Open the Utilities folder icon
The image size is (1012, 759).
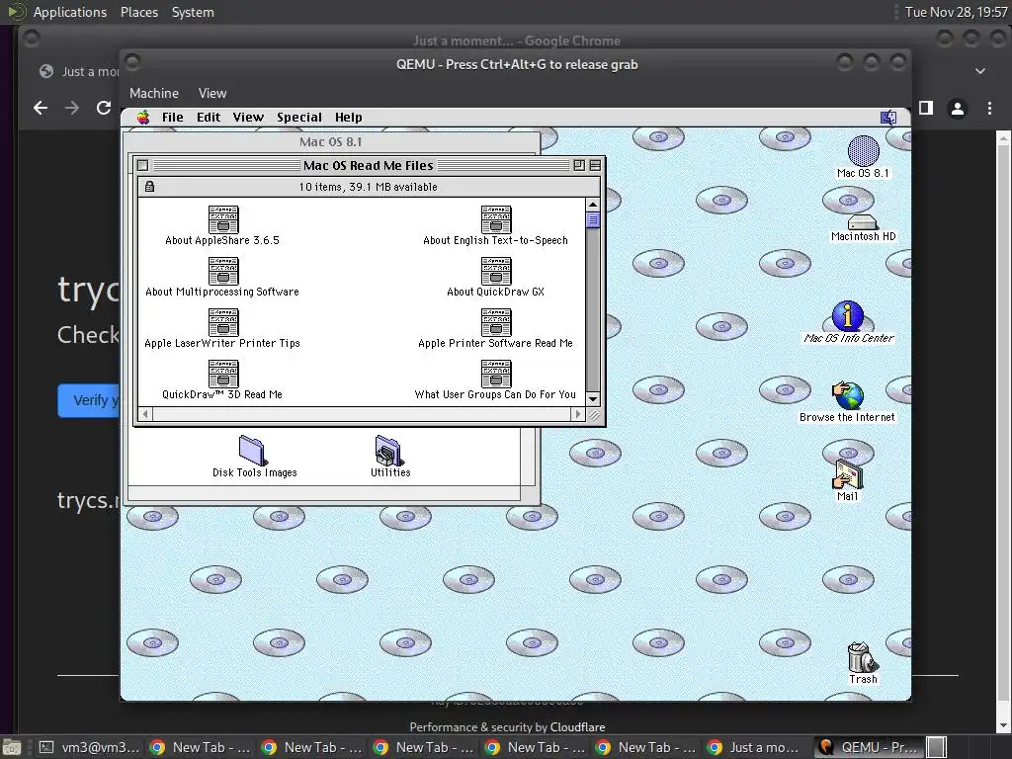click(x=388, y=450)
